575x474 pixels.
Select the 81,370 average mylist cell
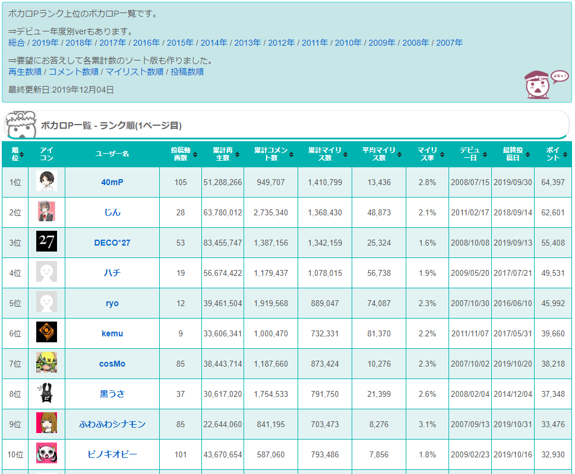[x=379, y=333]
